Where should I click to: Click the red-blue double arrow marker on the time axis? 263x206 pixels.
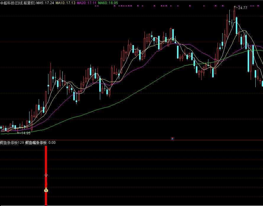pos(172,138)
